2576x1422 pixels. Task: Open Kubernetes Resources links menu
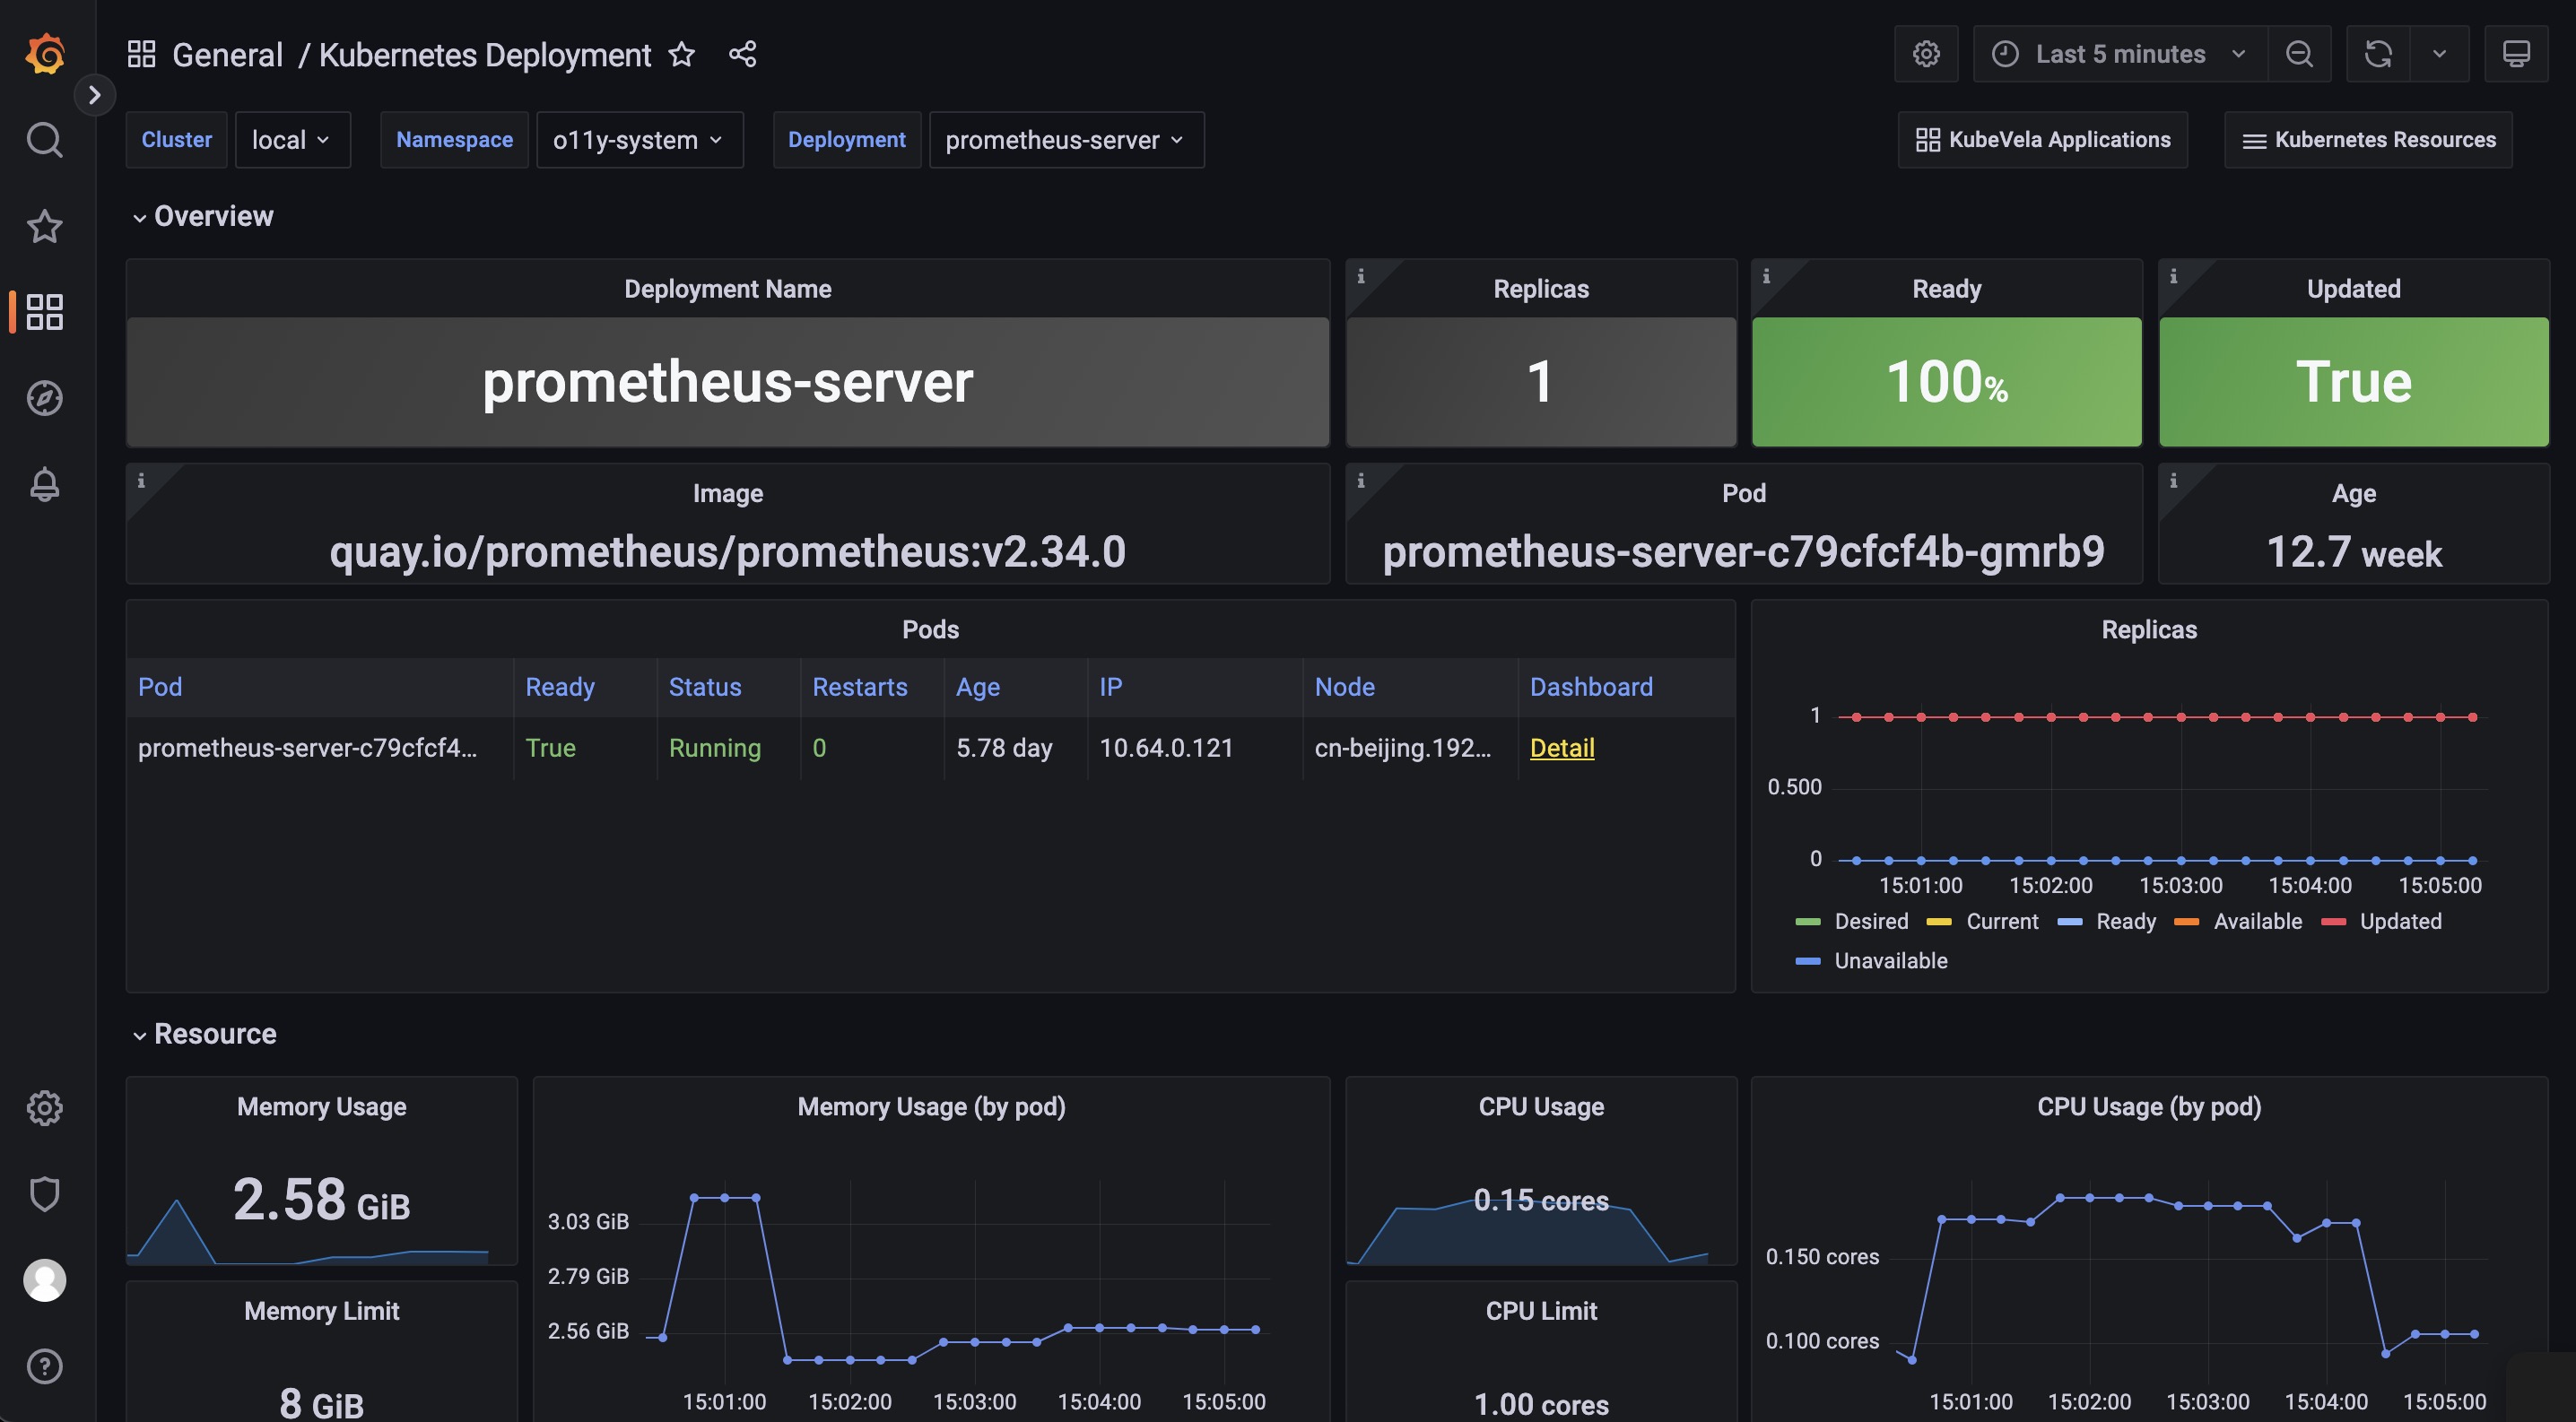2368,140
